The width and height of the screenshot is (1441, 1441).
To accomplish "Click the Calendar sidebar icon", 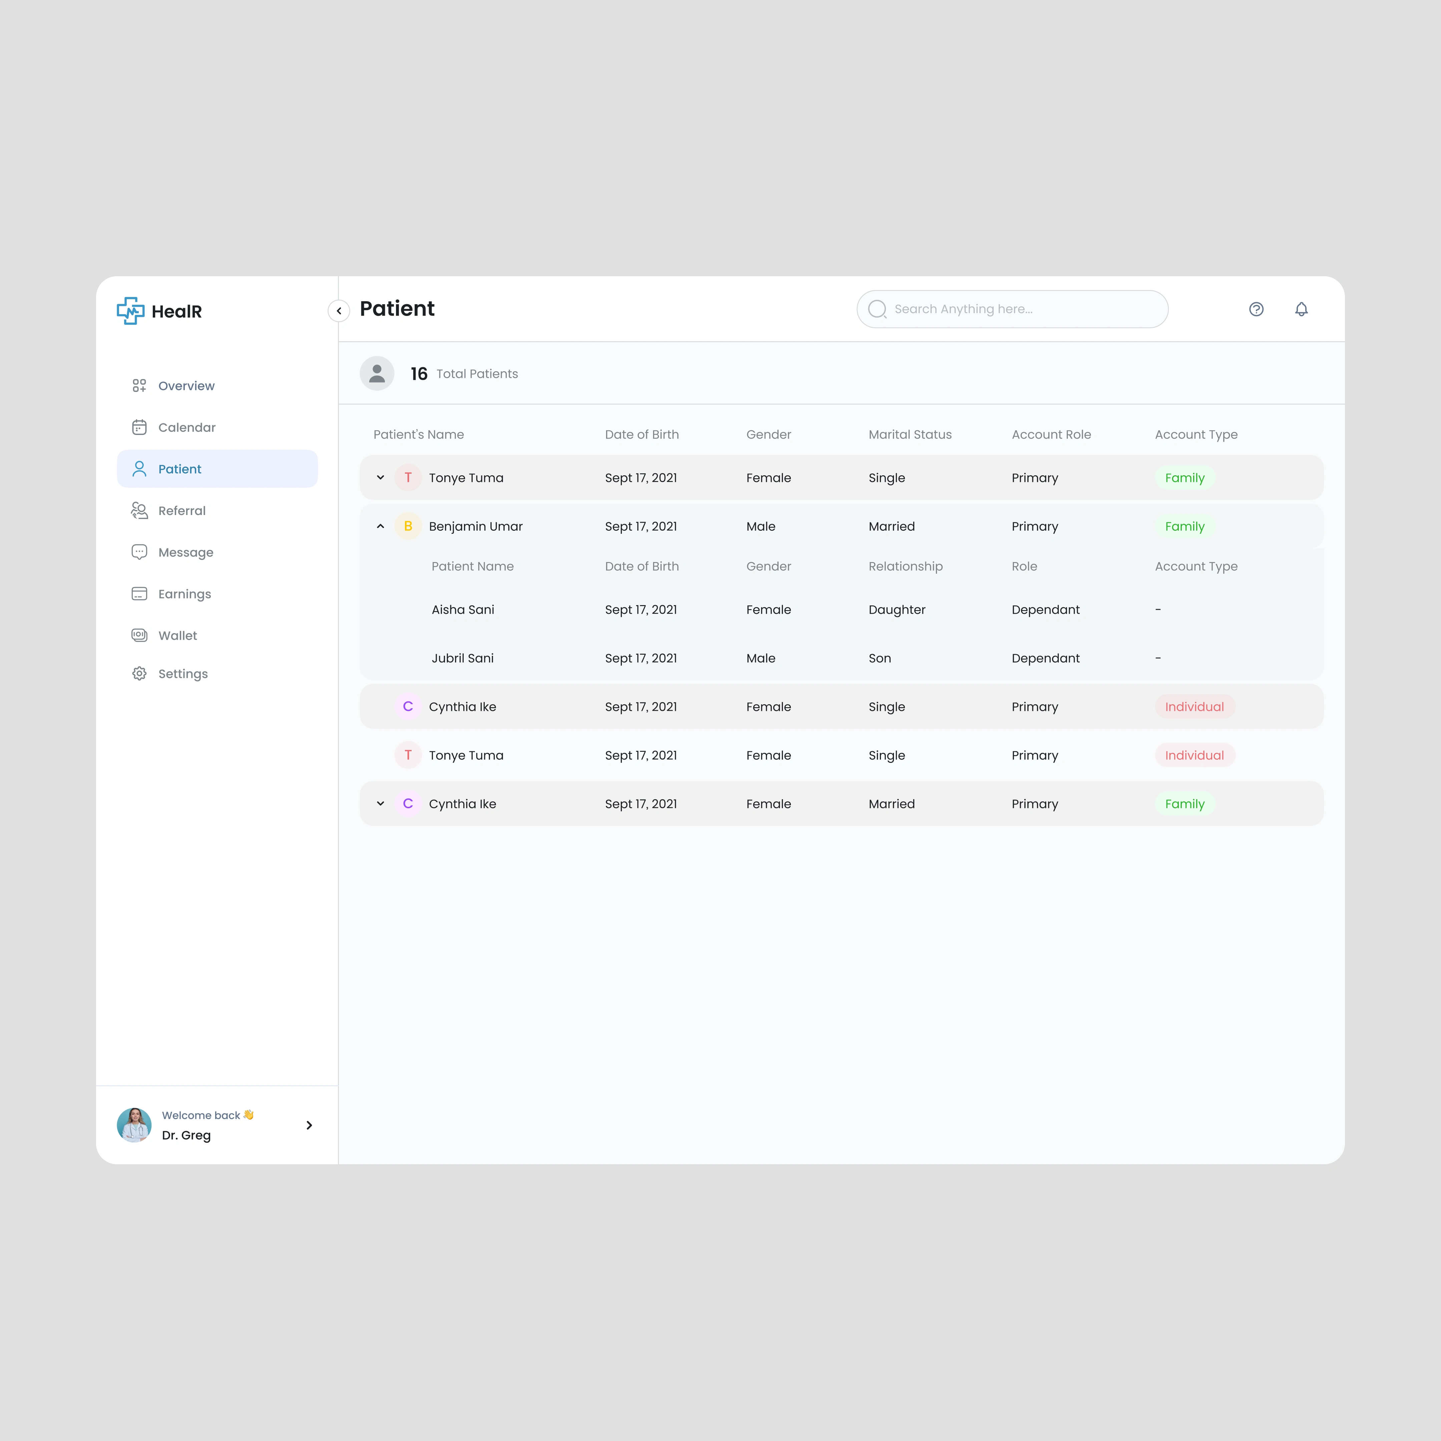I will (139, 427).
